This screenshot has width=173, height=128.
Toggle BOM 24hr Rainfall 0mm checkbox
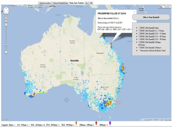tap(139, 28)
